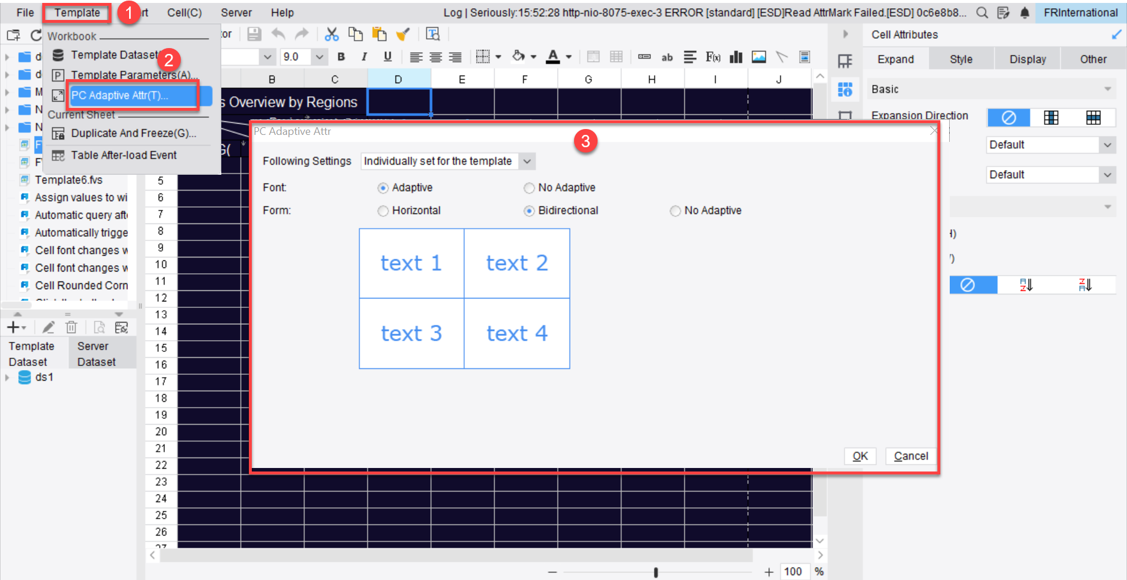
Task: Click the fill color bucket swatch
Action: pos(518,56)
